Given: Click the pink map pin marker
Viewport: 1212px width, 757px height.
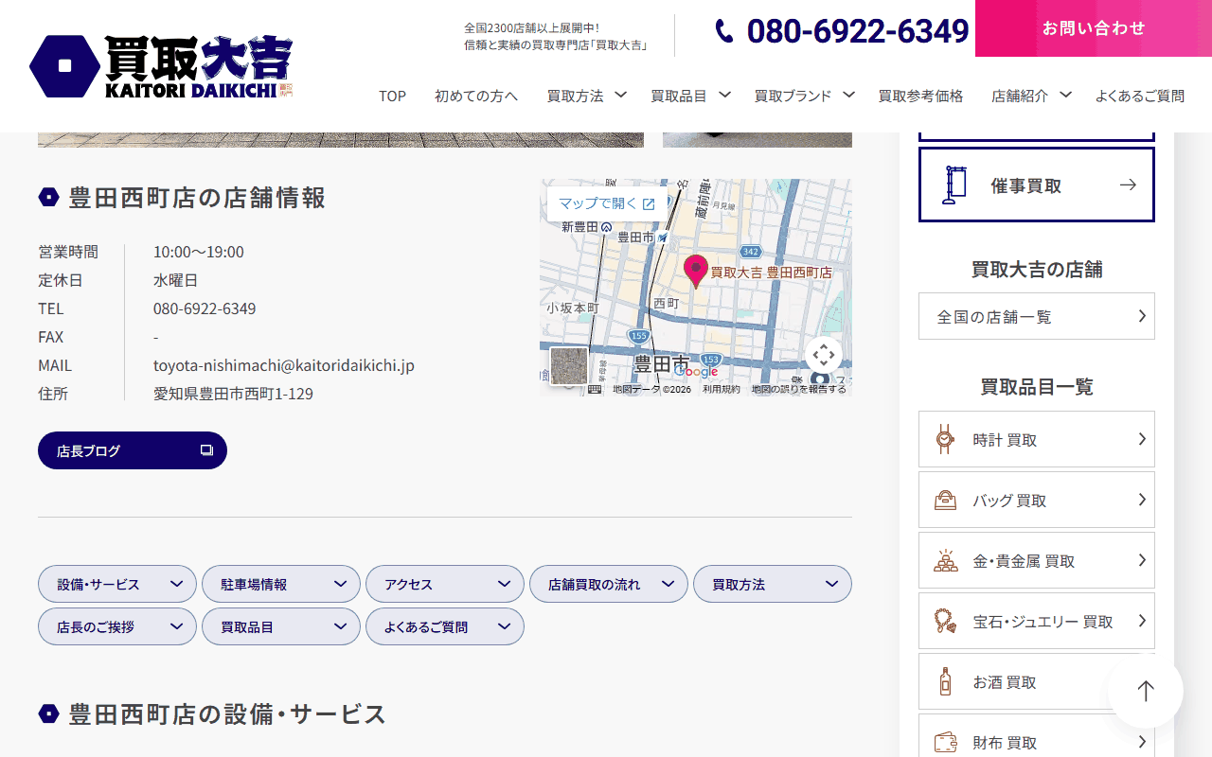Looking at the screenshot, I should (696, 271).
